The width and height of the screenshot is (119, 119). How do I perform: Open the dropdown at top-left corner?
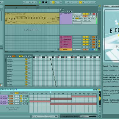[1, 2]
